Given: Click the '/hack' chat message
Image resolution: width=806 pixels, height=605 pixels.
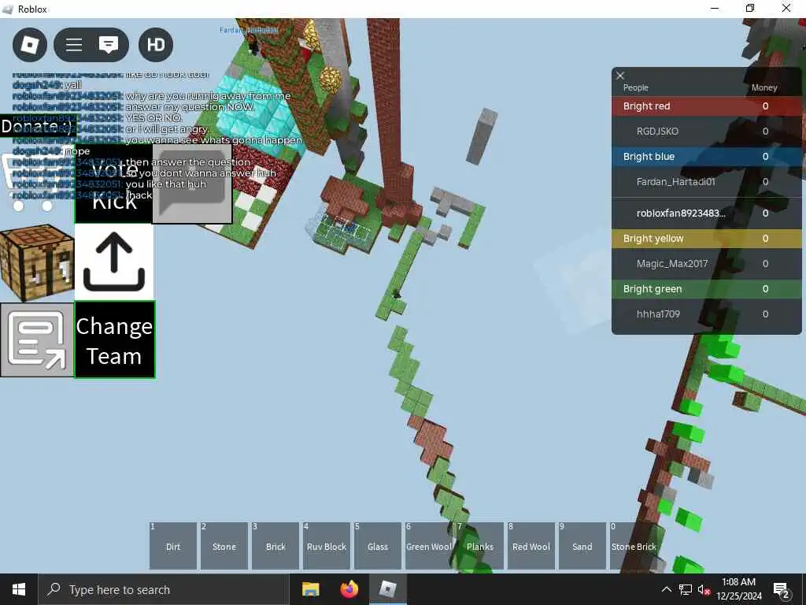Looking at the screenshot, I should pyautogui.click(x=139, y=195).
